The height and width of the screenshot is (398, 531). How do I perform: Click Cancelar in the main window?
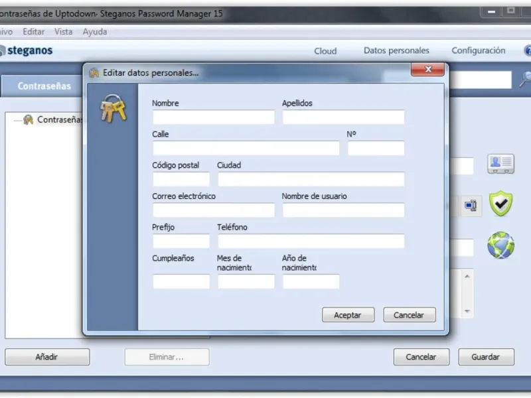421,357
